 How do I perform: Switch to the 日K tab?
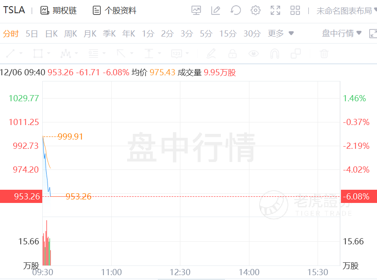point(51,33)
